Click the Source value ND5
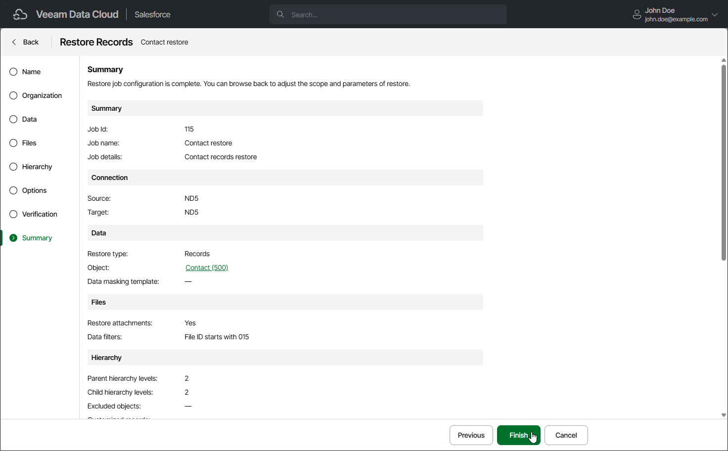 (191, 198)
